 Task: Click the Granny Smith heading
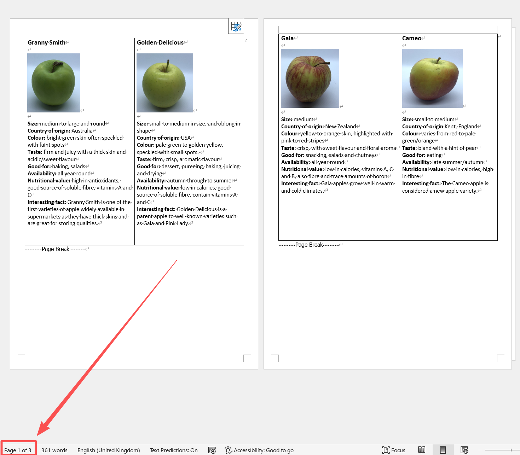click(46, 42)
